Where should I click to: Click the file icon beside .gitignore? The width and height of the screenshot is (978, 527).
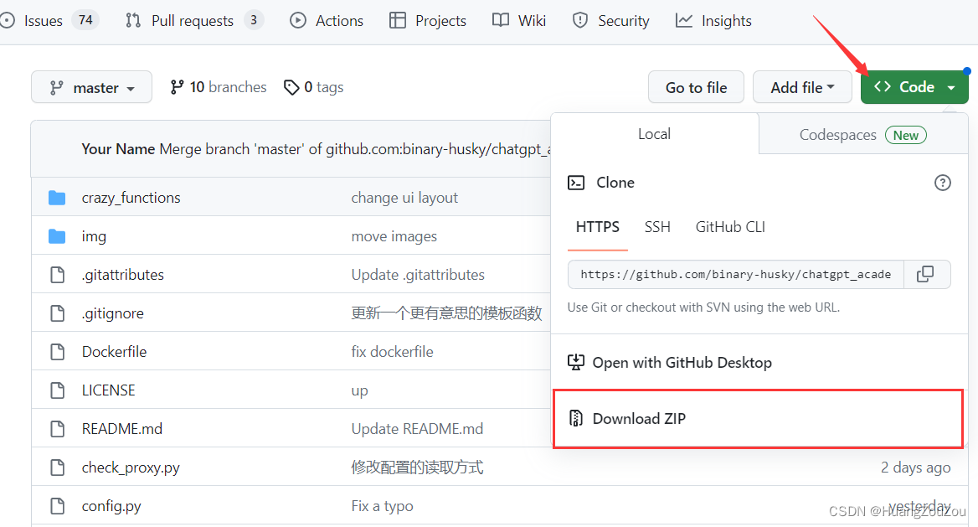tap(58, 313)
